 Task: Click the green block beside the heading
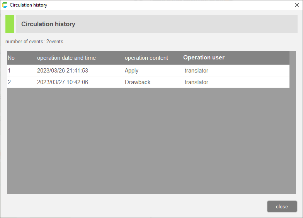(10, 24)
